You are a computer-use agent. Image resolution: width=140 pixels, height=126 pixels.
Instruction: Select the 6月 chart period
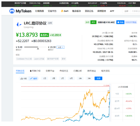[x=71, y=78]
